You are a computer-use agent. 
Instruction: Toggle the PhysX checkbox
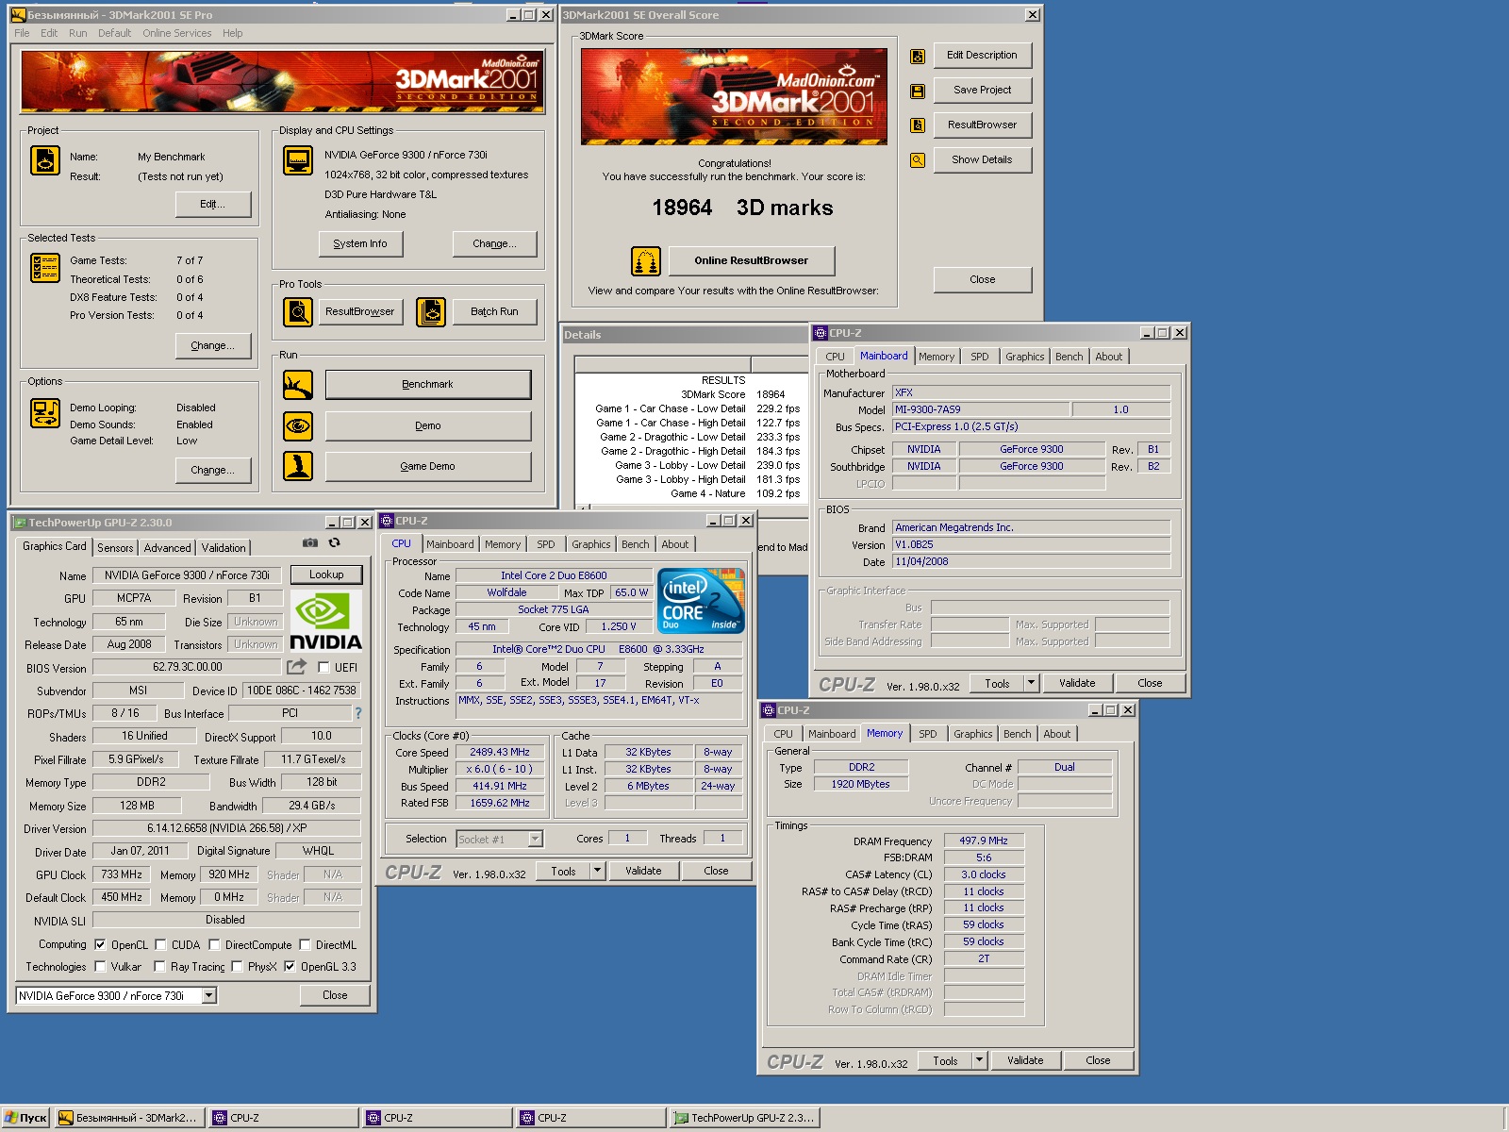(237, 966)
